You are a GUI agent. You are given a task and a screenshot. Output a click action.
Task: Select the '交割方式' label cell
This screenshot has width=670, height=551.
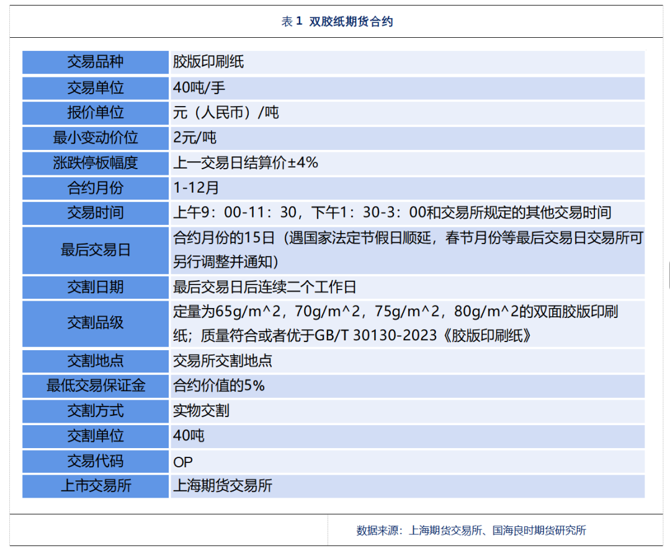point(96,412)
